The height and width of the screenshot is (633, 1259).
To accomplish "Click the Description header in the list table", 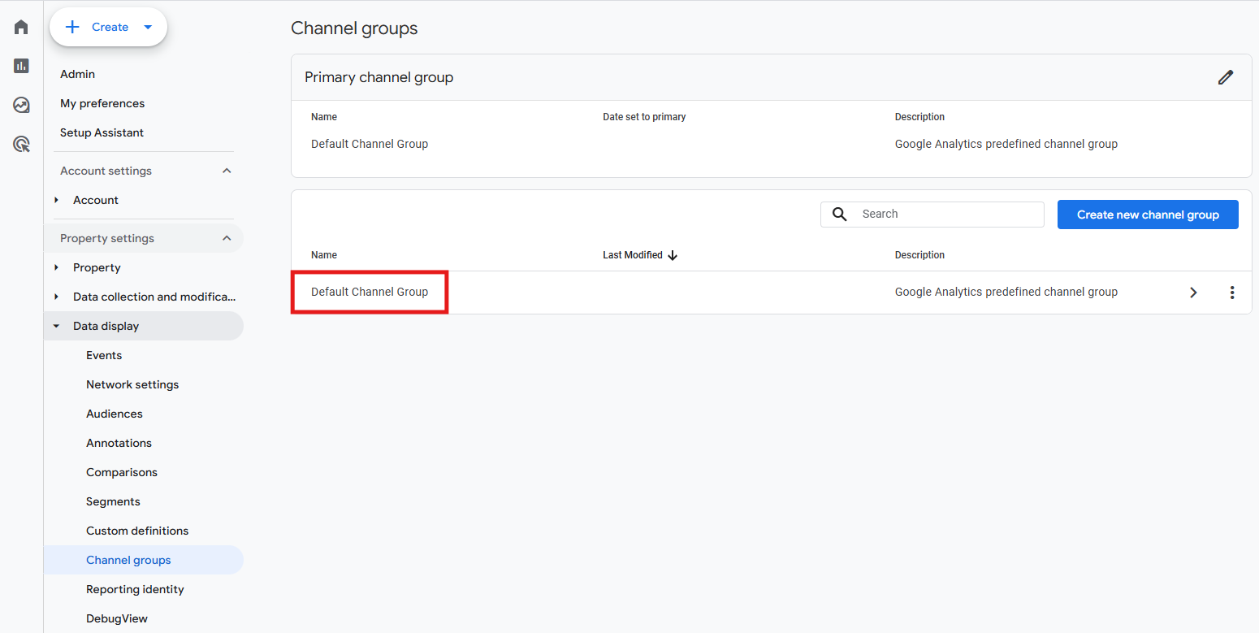I will (x=919, y=255).
